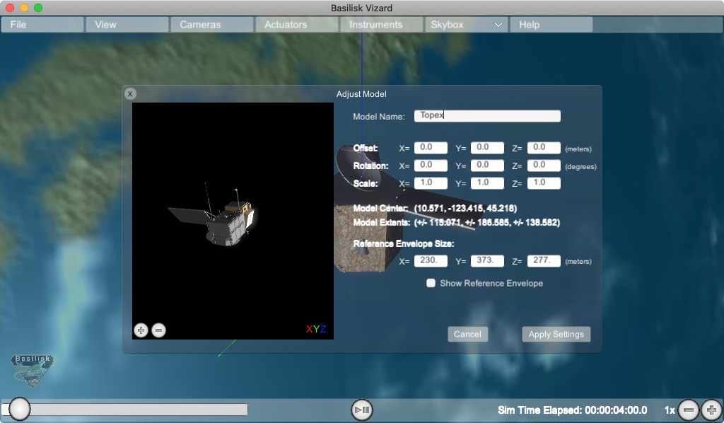Viewport: 724px width, 423px height.
Task: Select the Reference Envelope Y size field
Action: point(487,261)
